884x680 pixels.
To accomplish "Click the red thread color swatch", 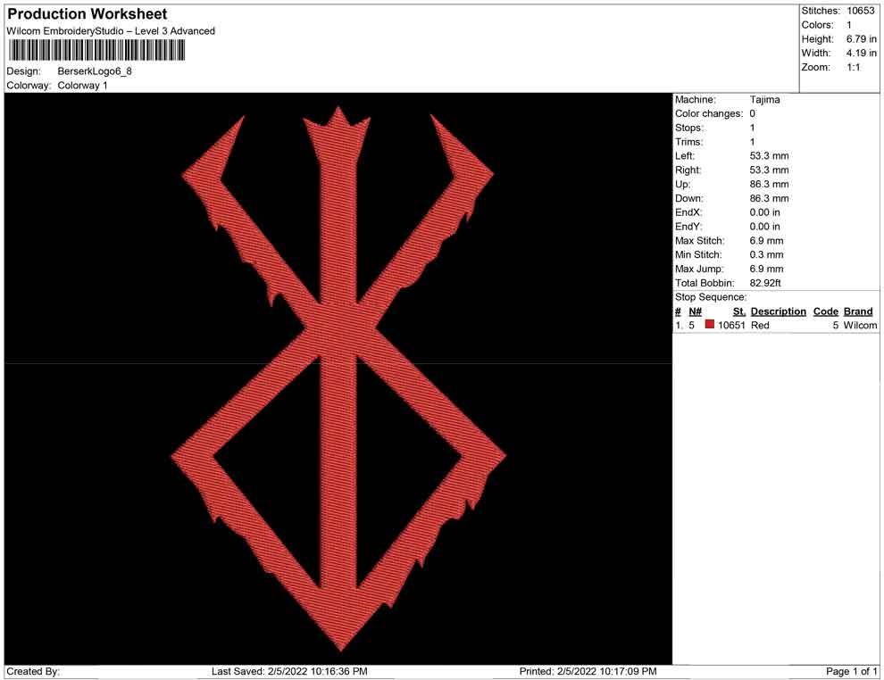I will pyautogui.click(x=709, y=325).
